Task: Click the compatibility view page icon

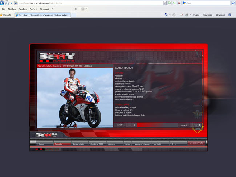Action: pos(170,3)
